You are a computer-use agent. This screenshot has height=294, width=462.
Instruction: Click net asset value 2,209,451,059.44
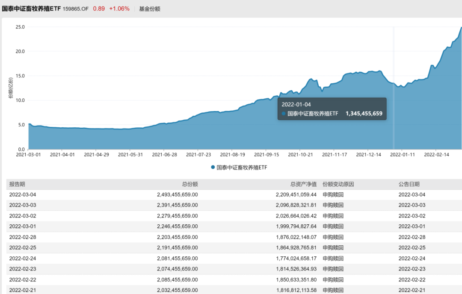coord(296,194)
